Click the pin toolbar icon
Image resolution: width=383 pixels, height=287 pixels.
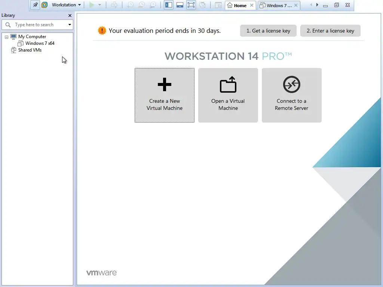pyautogui.click(x=35, y=5)
